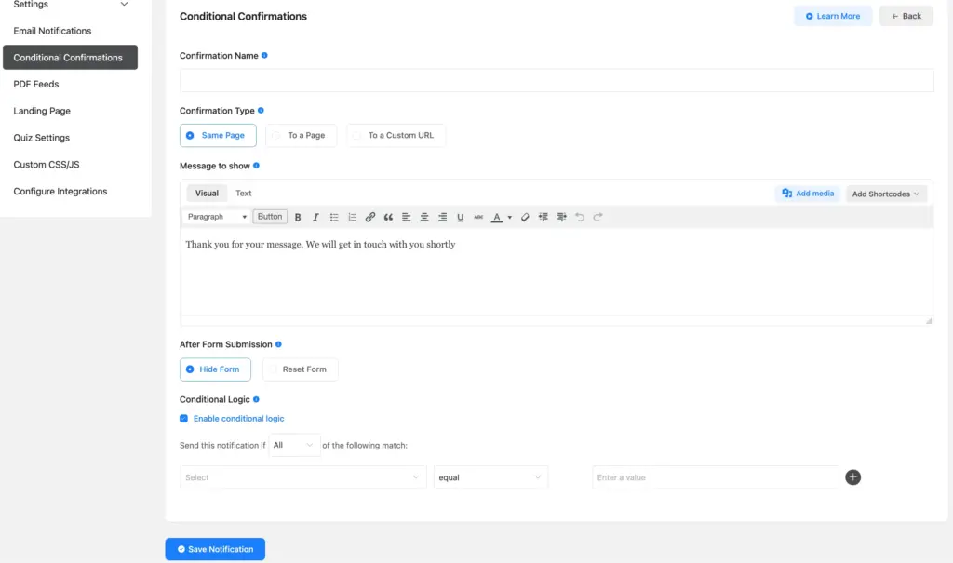Image resolution: width=953 pixels, height=563 pixels.
Task: Underline the selected text
Action: coord(460,217)
